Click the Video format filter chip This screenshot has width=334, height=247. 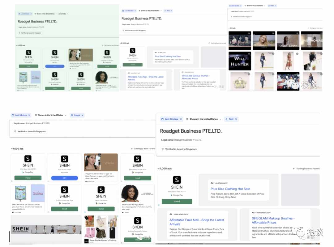pyautogui.click(x=272, y=6)
